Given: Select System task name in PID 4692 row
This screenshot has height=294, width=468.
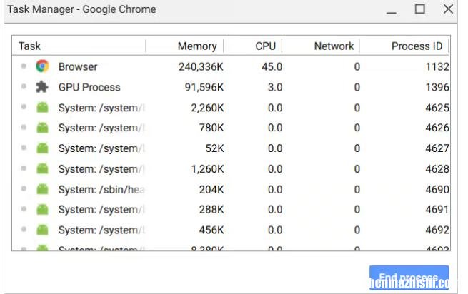Looking at the screenshot, I should tap(101, 230).
